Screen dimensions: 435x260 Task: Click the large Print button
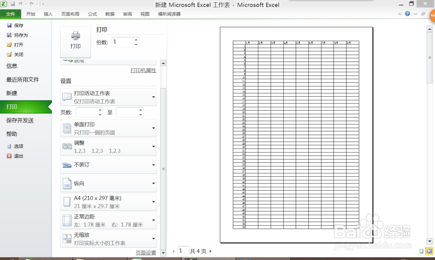tap(75, 42)
